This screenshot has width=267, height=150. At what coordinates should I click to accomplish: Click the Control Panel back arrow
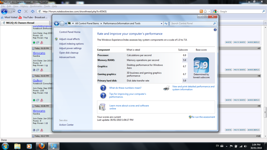(57, 23)
